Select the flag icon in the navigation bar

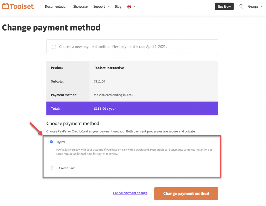129,6
